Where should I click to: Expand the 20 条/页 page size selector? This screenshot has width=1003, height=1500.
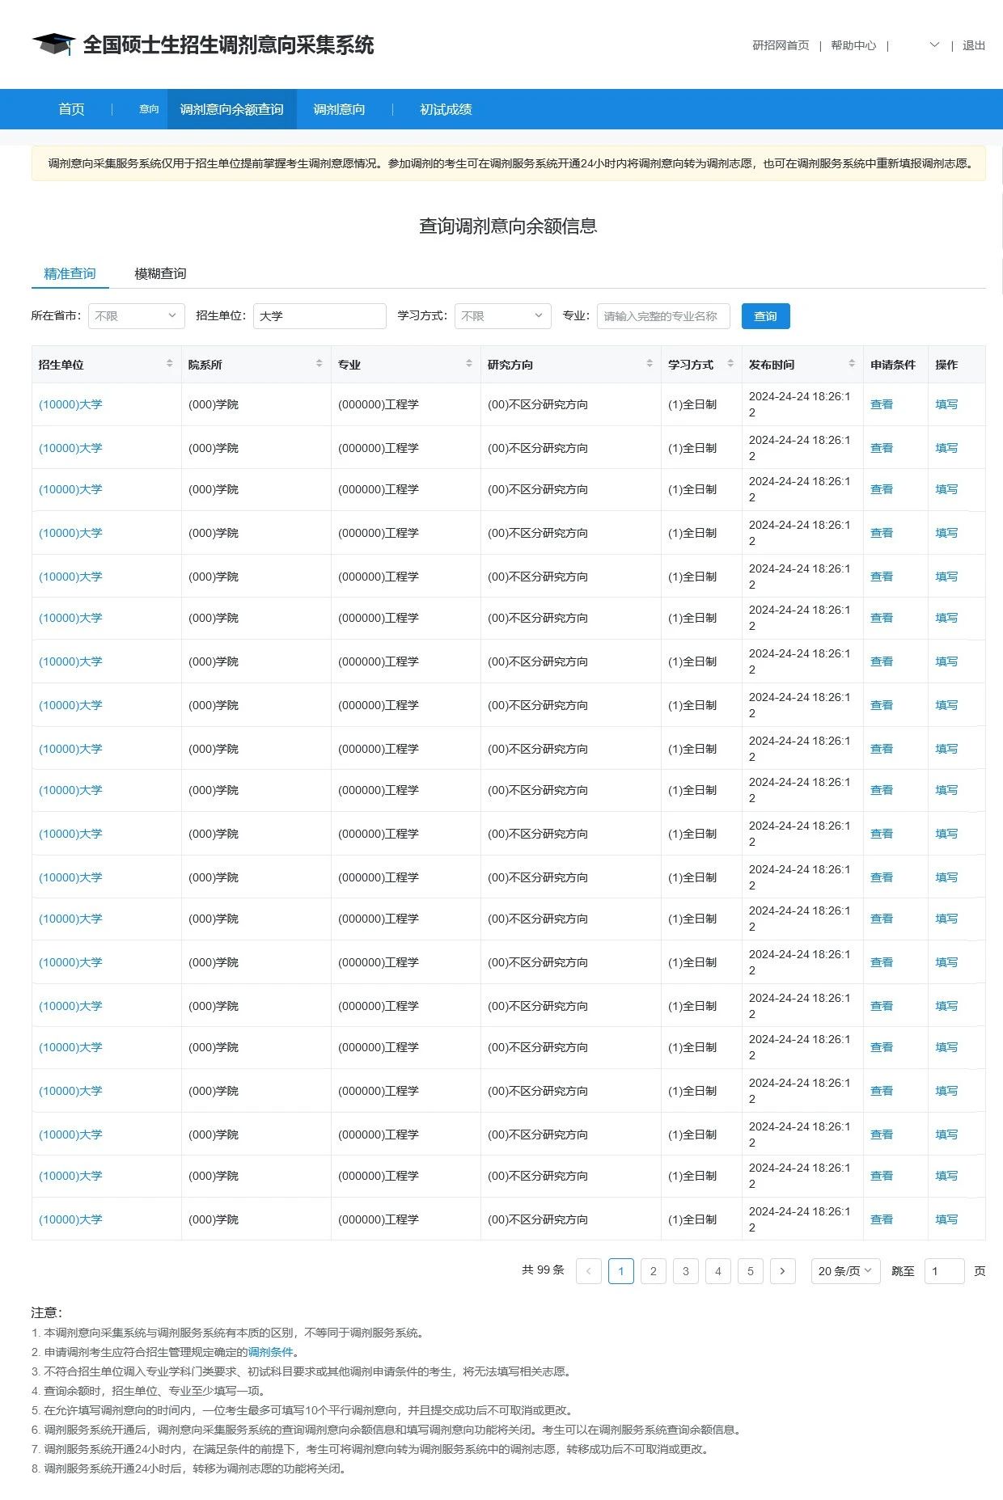pyautogui.click(x=844, y=1271)
